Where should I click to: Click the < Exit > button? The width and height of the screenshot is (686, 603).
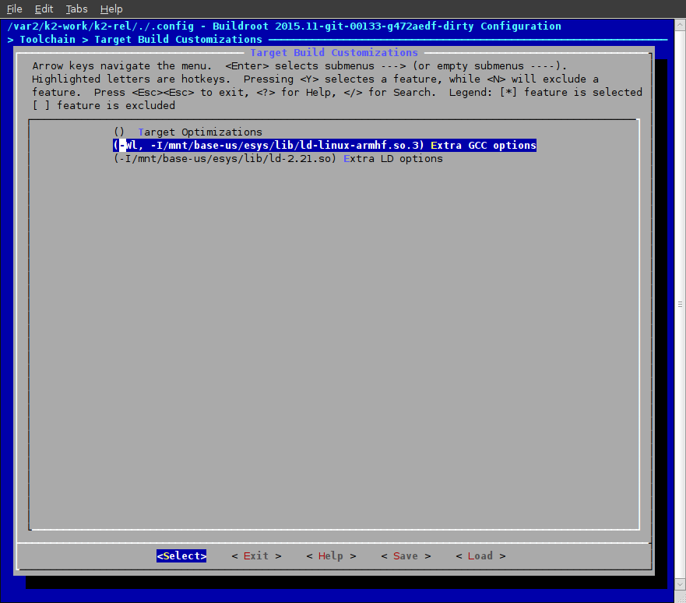click(x=256, y=555)
